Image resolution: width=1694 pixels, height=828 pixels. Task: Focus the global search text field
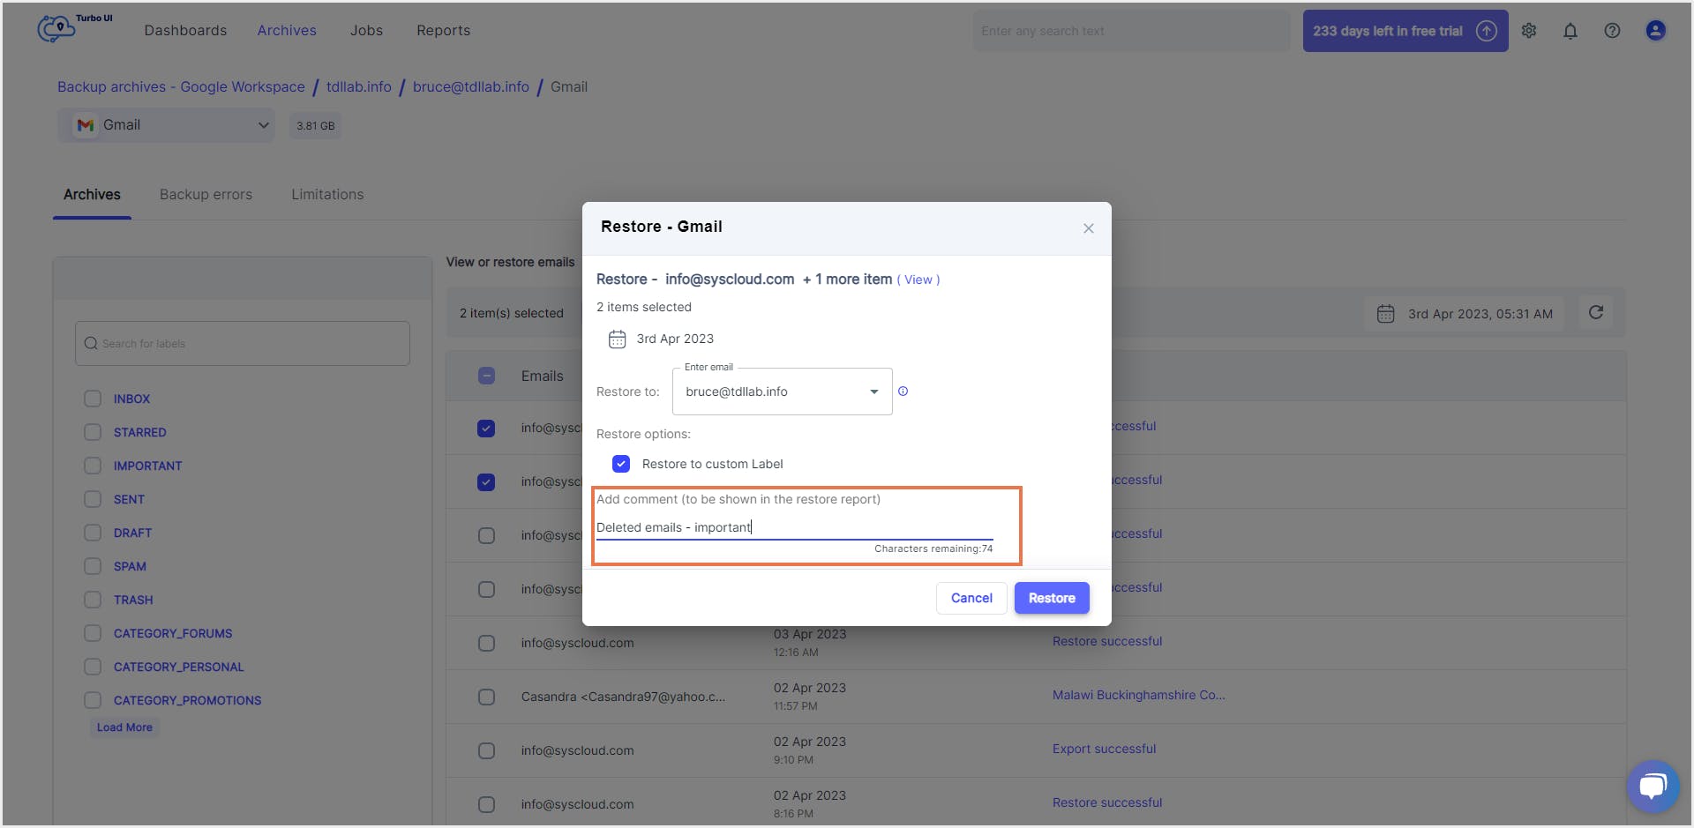[1131, 31]
